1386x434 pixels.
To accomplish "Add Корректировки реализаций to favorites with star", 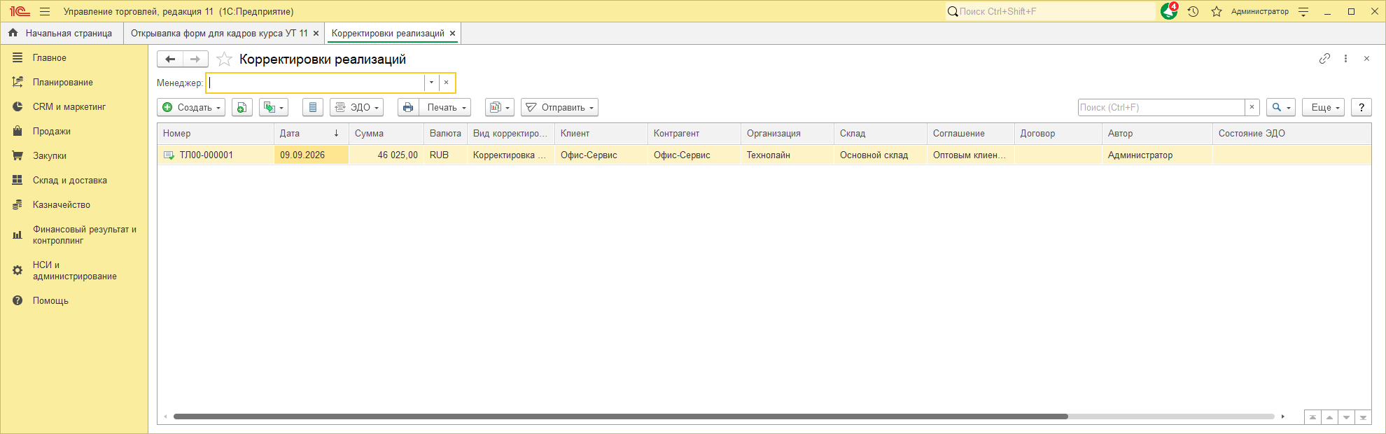I will 224,59.
